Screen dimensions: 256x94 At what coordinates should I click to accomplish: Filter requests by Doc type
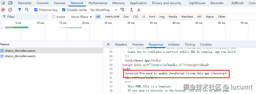coord(126,17)
